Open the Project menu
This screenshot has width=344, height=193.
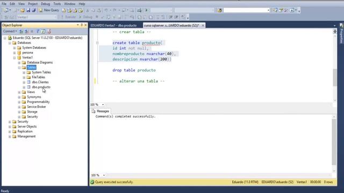pyautogui.click(x=33, y=4)
